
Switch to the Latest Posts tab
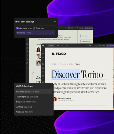[100, 46]
